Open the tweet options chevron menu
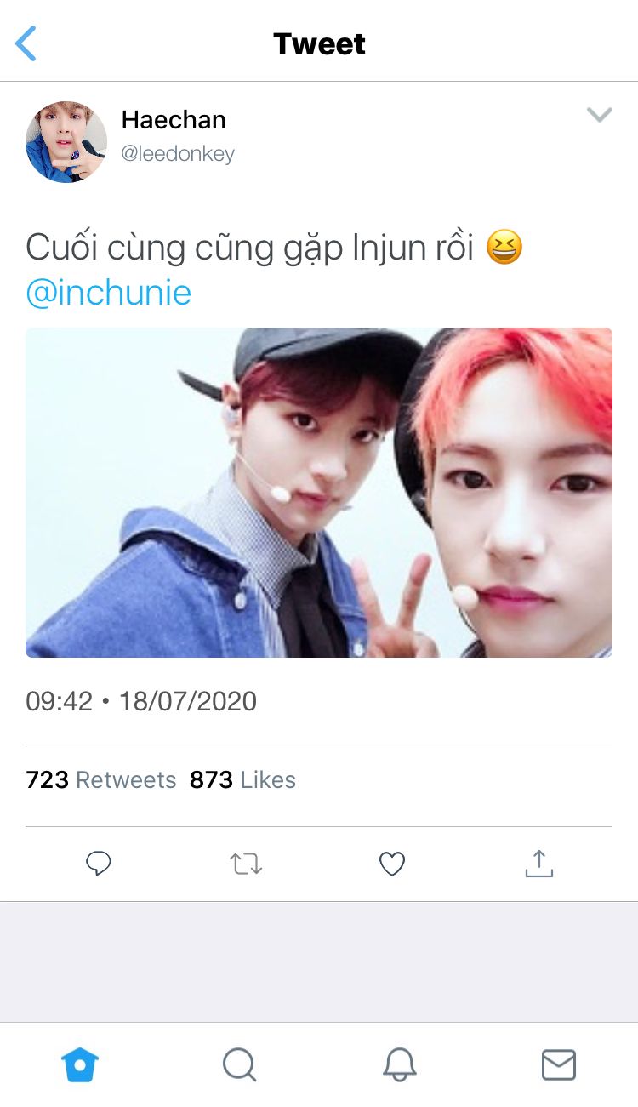The width and height of the screenshot is (638, 1107). pos(600,115)
